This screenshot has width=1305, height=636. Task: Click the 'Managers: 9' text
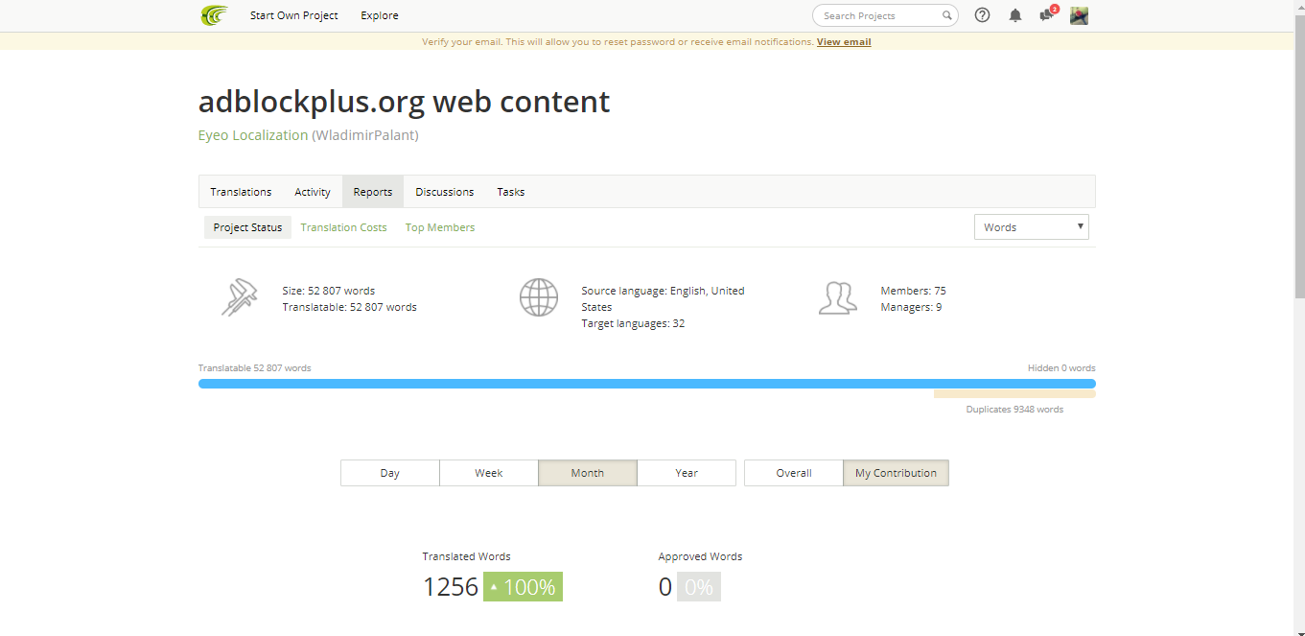pyautogui.click(x=911, y=307)
